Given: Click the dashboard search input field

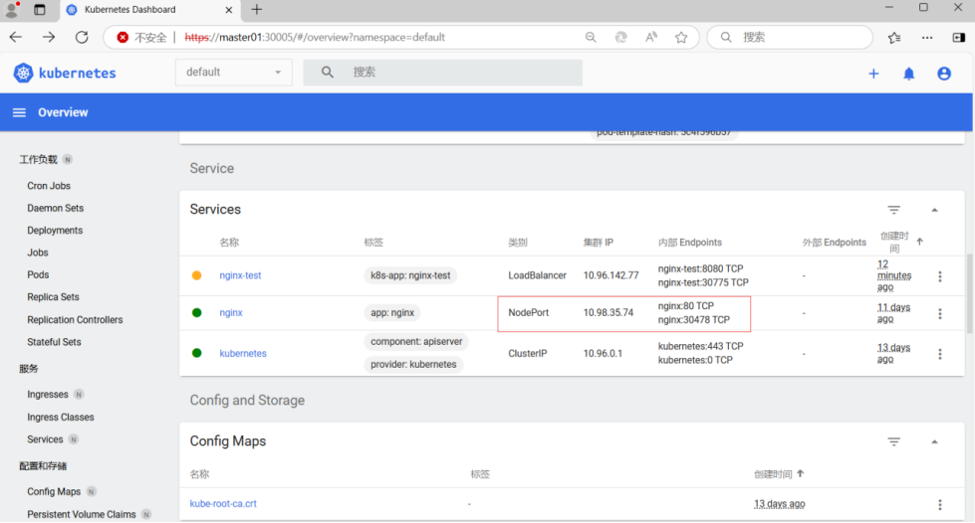Looking at the screenshot, I should 443,72.
